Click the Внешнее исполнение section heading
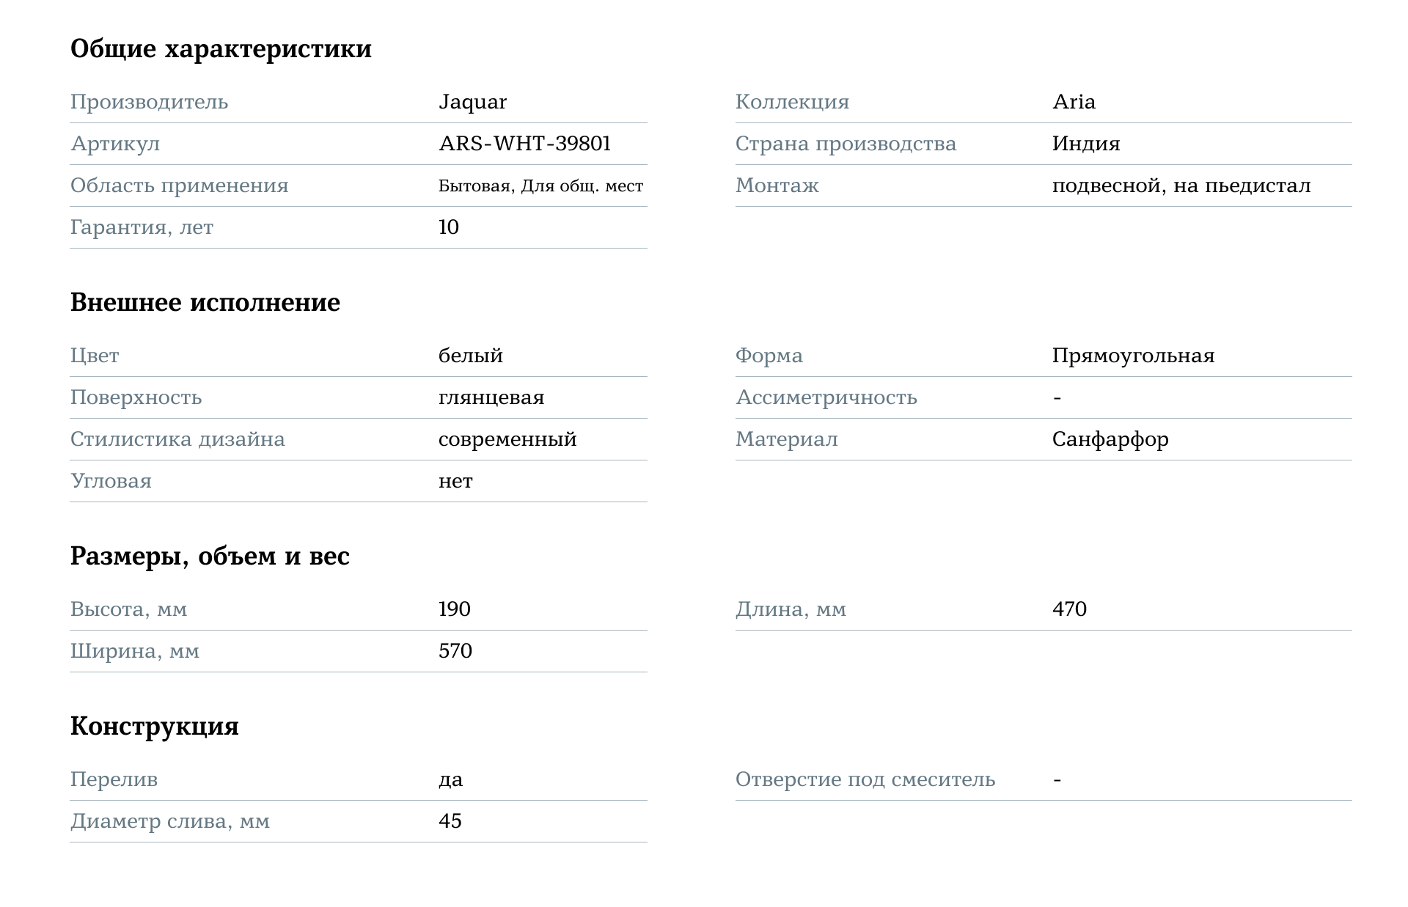Image resolution: width=1408 pixels, height=907 pixels. pos(205,303)
